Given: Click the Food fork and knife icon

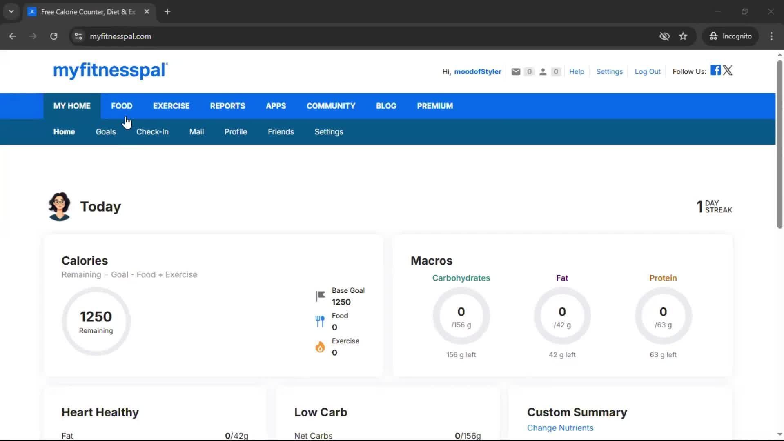Looking at the screenshot, I should (x=320, y=321).
